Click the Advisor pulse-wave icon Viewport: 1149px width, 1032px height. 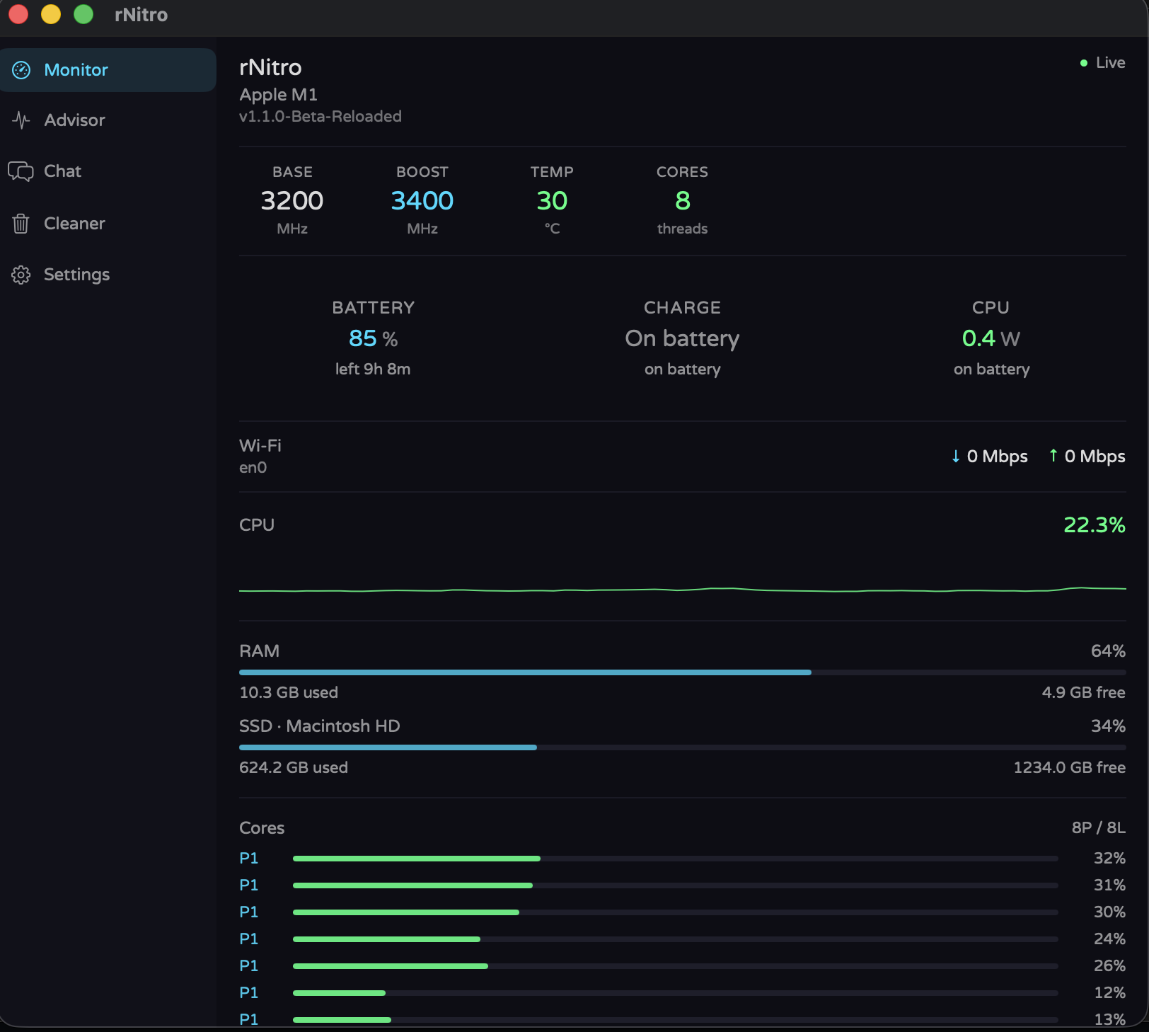(21, 120)
